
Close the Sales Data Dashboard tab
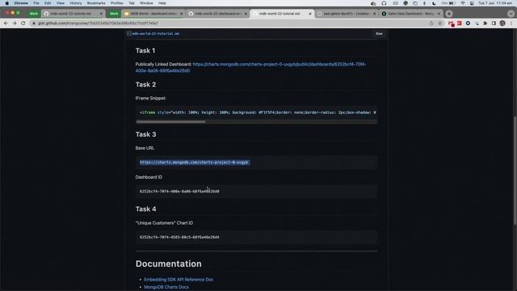click(439, 14)
